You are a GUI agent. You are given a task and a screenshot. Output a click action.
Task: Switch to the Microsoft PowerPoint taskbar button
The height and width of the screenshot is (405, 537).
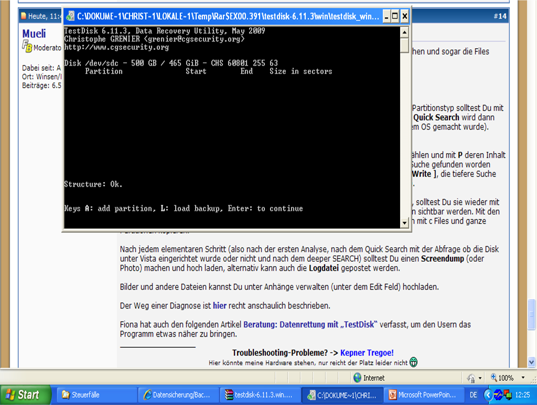pos(424,395)
